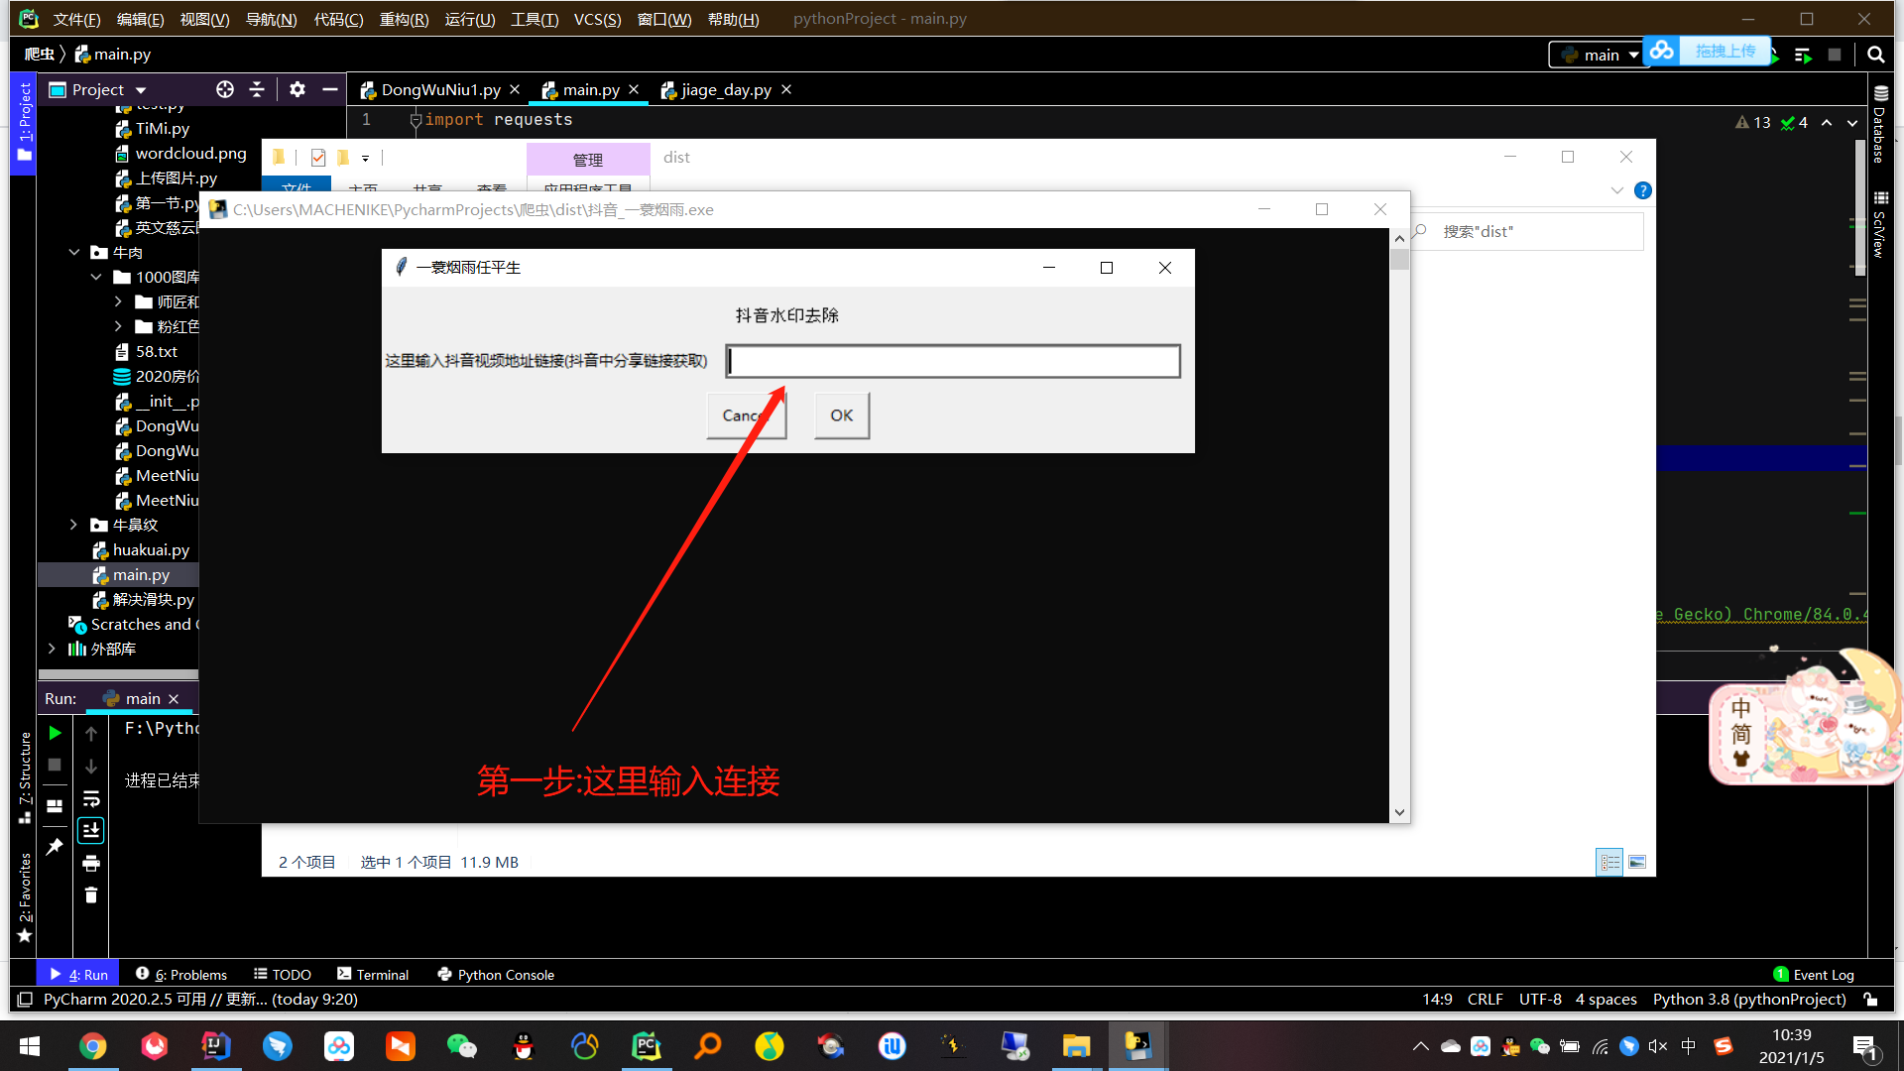The image size is (1904, 1071).
Task: Click the green Rerun button in Run panel
Action: point(55,733)
